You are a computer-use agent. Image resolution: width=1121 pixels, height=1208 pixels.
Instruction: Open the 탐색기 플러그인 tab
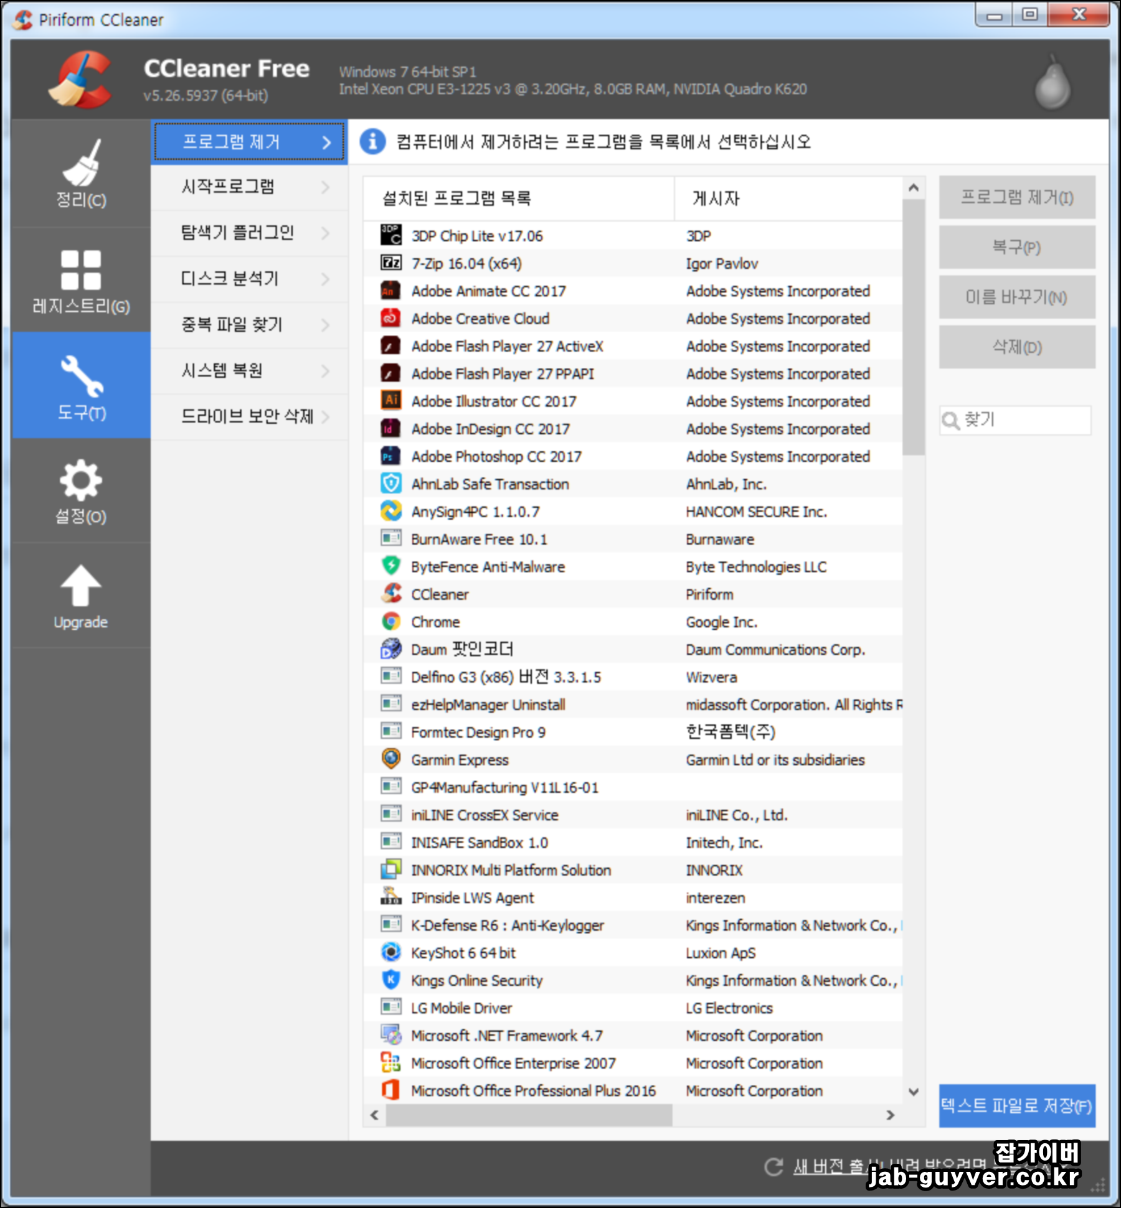click(249, 233)
